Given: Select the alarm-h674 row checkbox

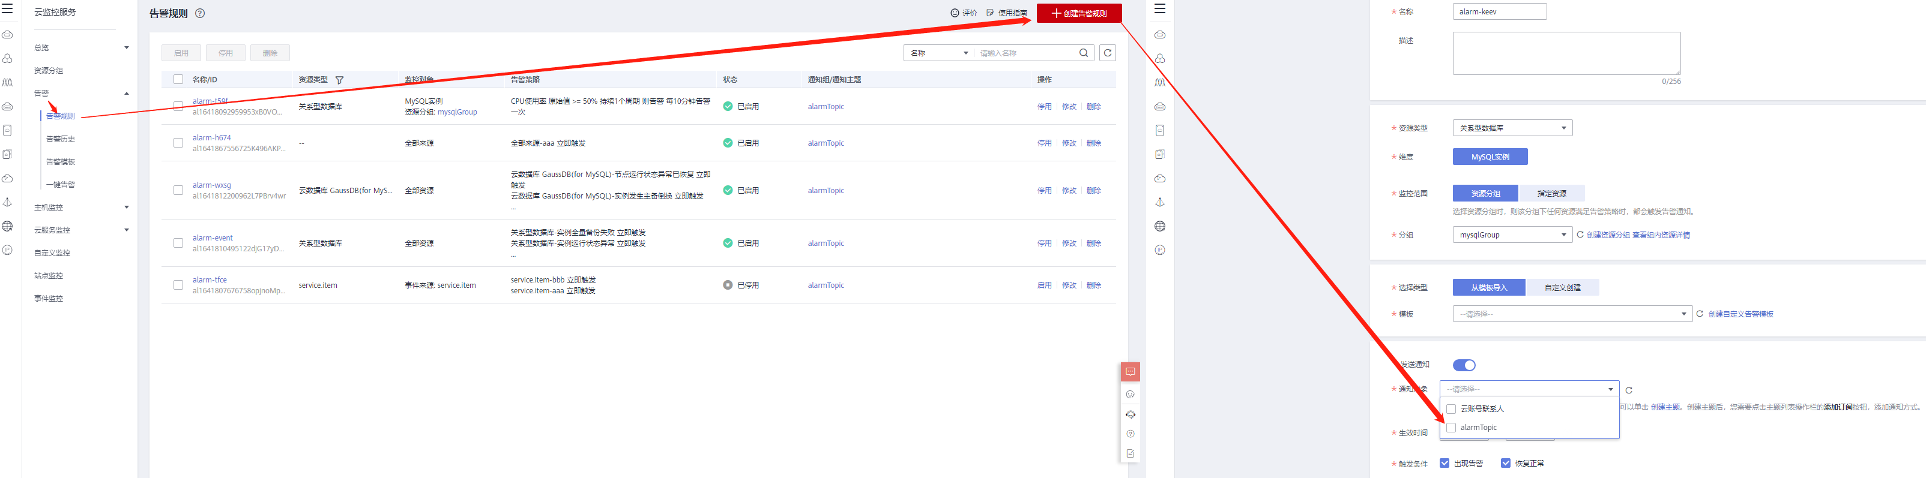Looking at the screenshot, I should coord(178,143).
